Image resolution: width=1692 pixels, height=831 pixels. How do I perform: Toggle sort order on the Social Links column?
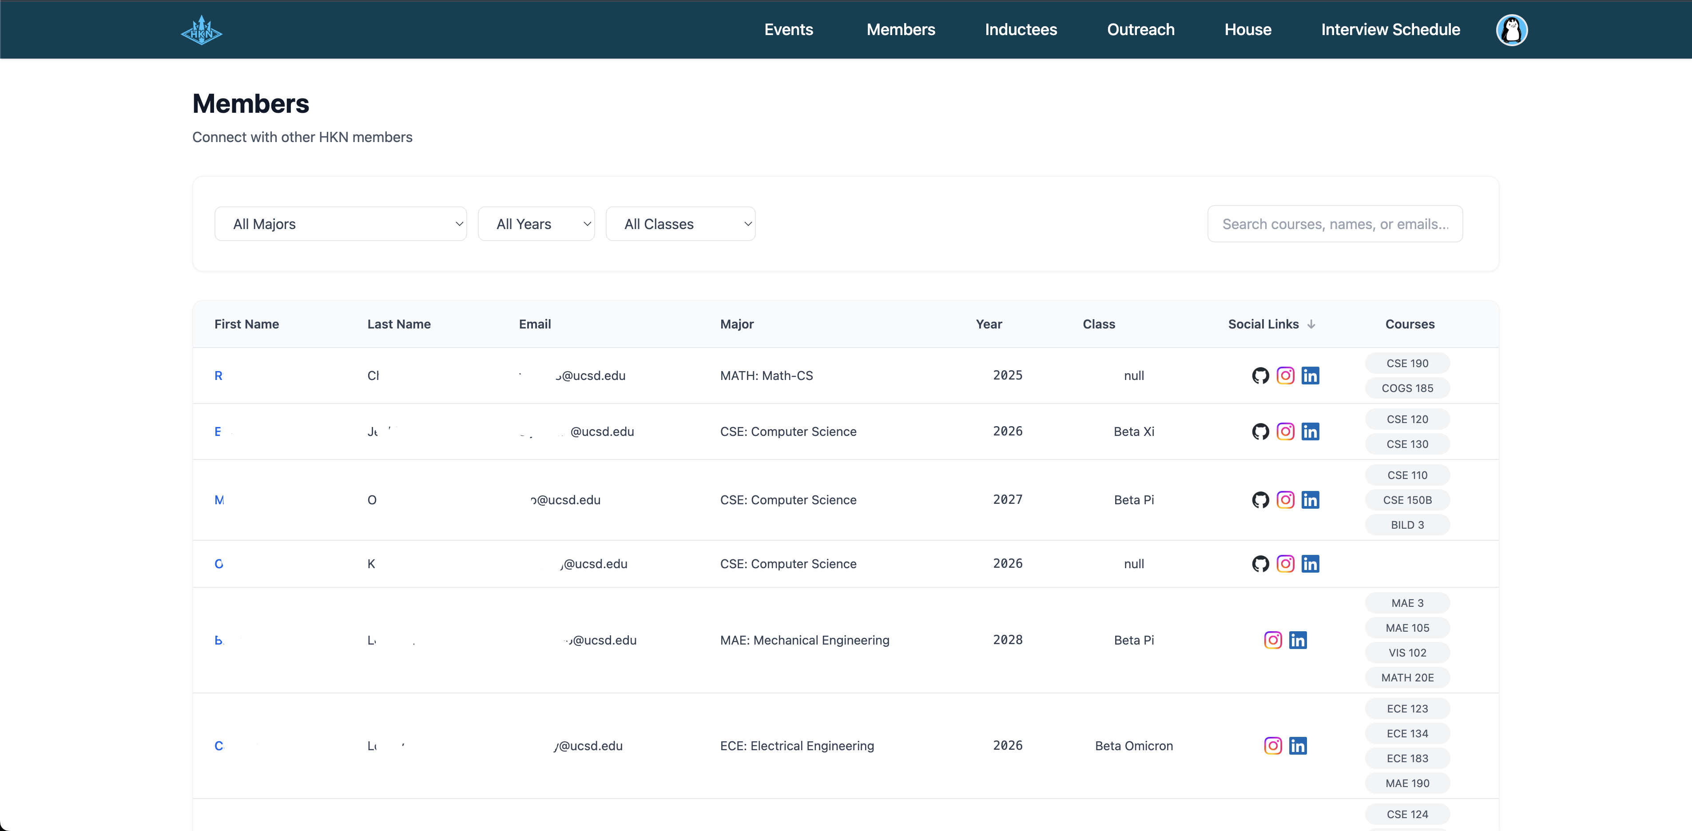point(1311,324)
